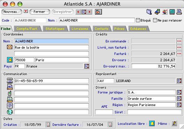Screen dimensions: 184x129
Task: Click the Région field Region Parisienne
Action: pos(152,105)
